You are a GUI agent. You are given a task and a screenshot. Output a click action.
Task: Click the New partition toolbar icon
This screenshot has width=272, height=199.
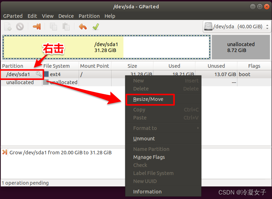pos(8,27)
